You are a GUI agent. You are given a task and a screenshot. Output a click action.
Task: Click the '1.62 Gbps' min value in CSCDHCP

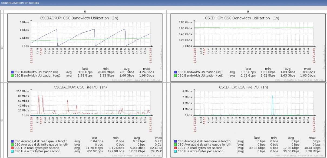268,75
